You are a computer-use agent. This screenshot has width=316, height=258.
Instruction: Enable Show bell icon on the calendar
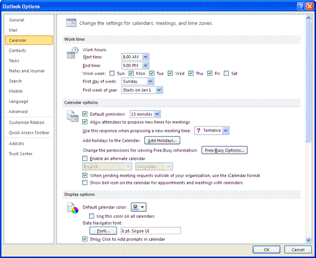pos(85,183)
